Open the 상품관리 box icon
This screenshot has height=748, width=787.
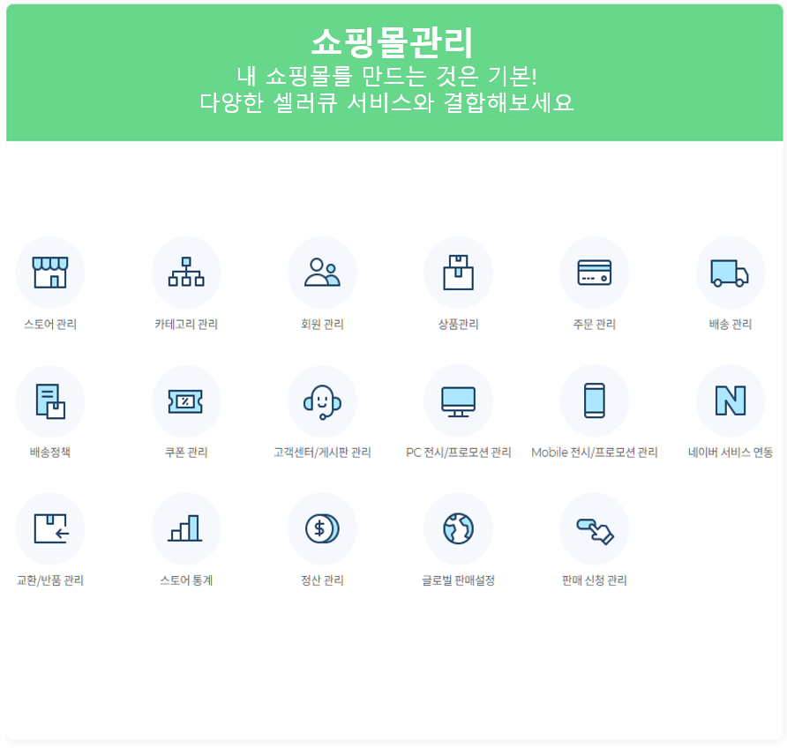point(458,273)
